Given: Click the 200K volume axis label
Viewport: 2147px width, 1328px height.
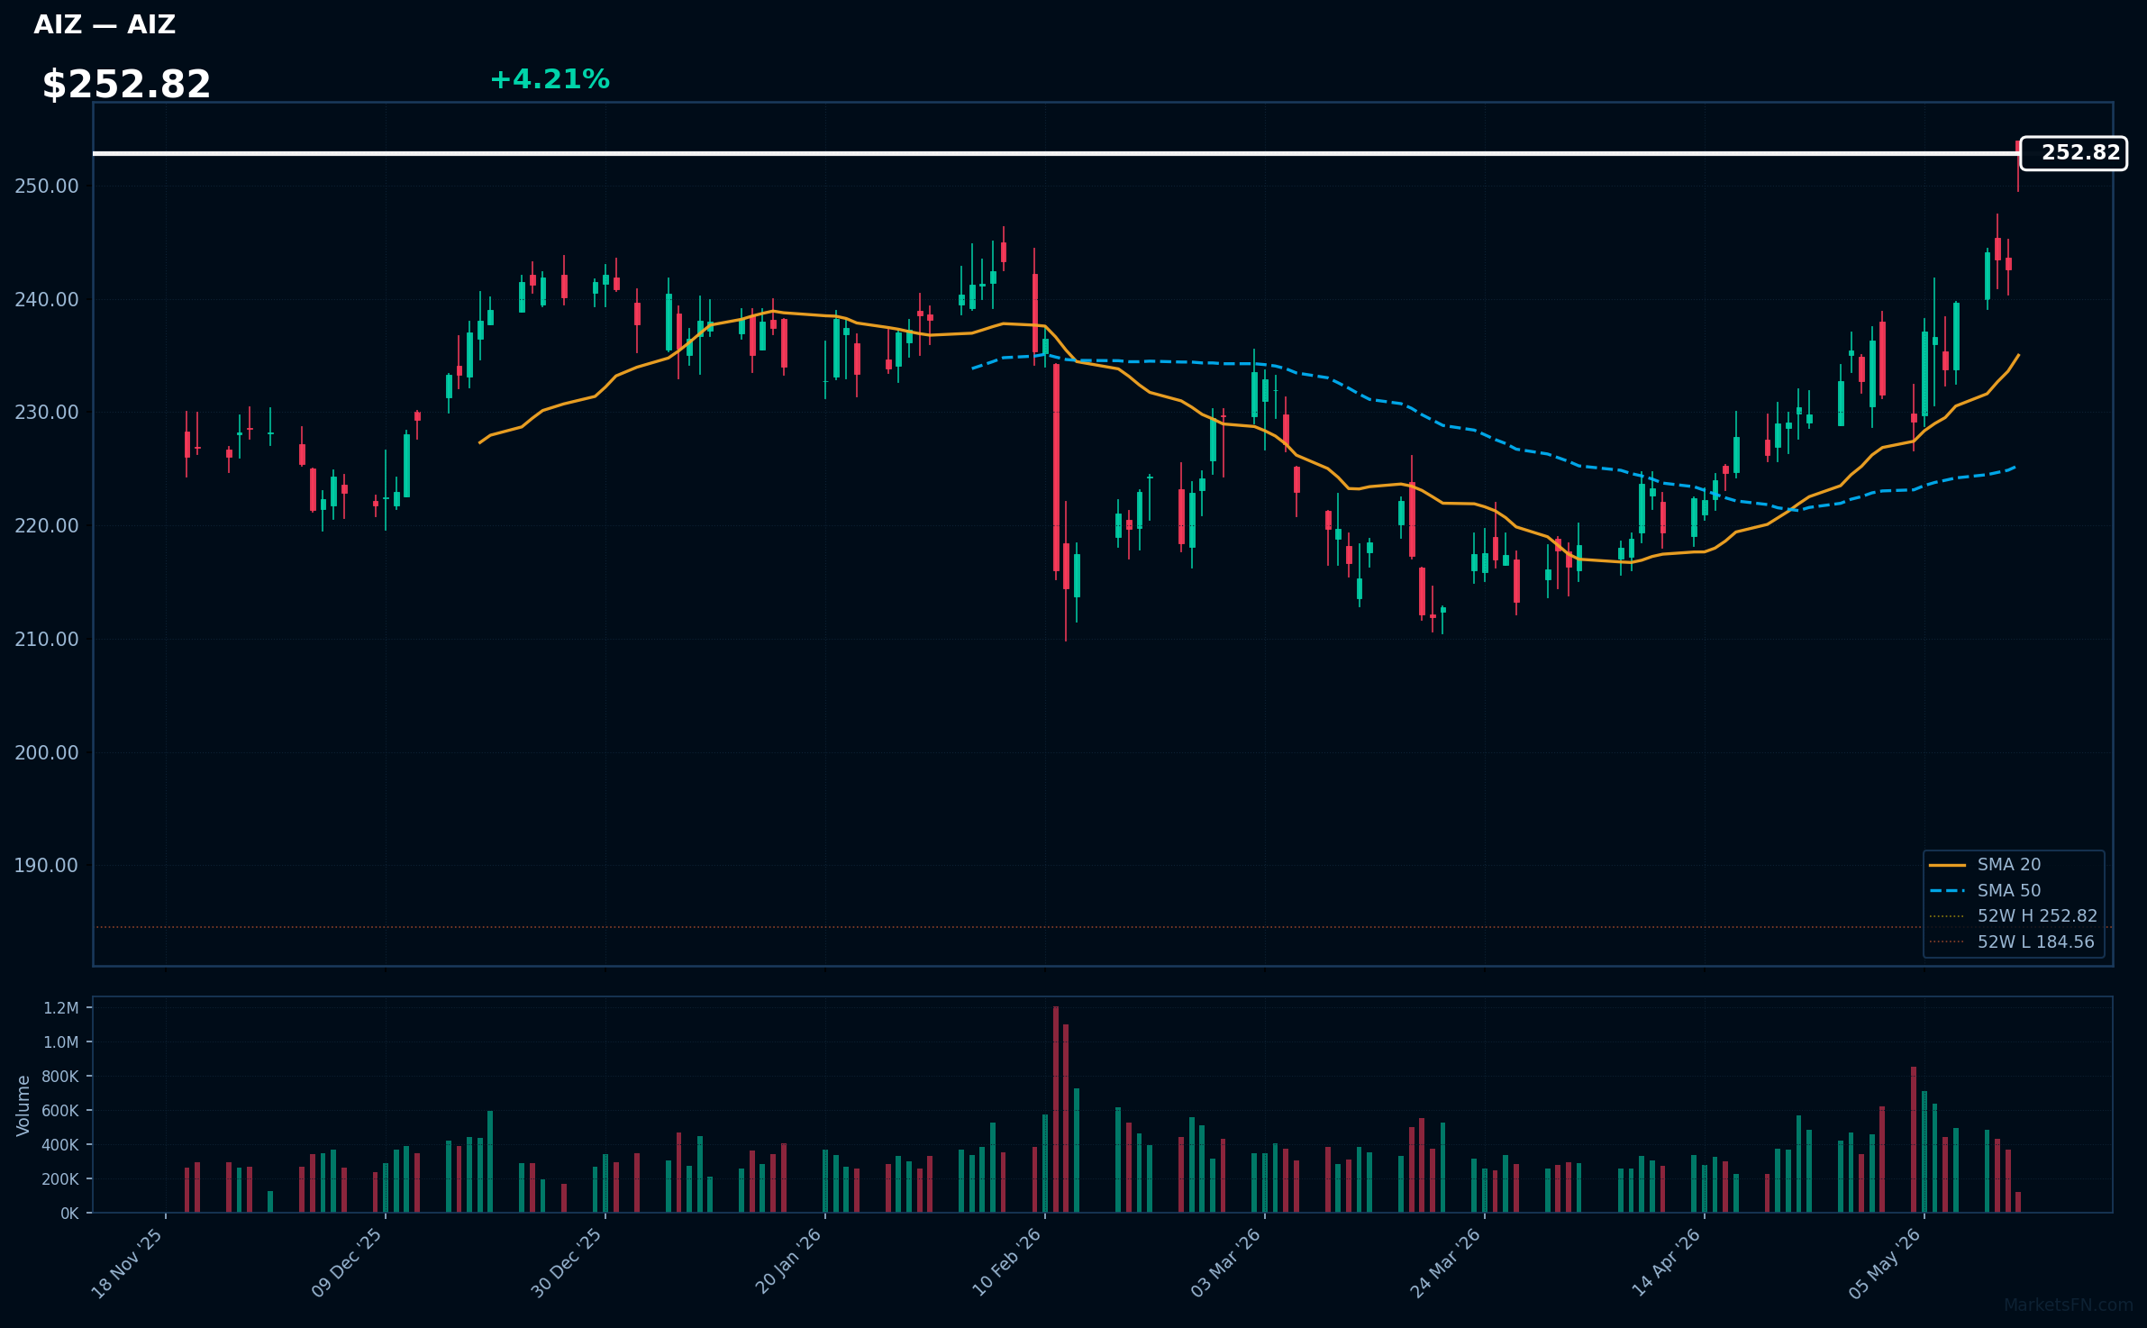Looking at the screenshot, I should click(x=60, y=1179).
